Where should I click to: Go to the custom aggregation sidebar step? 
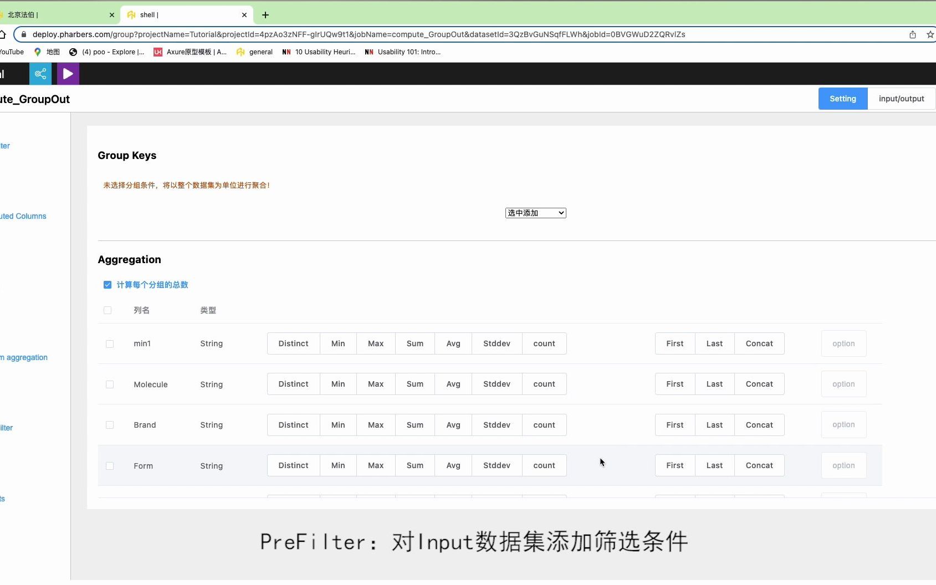click(24, 357)
